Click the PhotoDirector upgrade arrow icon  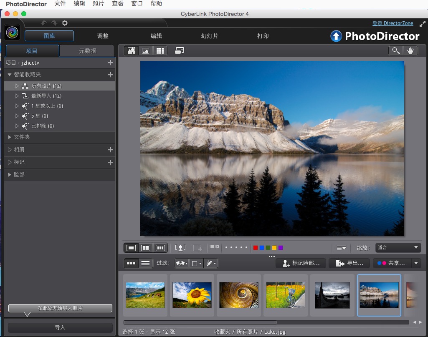(x=336, y=36)
